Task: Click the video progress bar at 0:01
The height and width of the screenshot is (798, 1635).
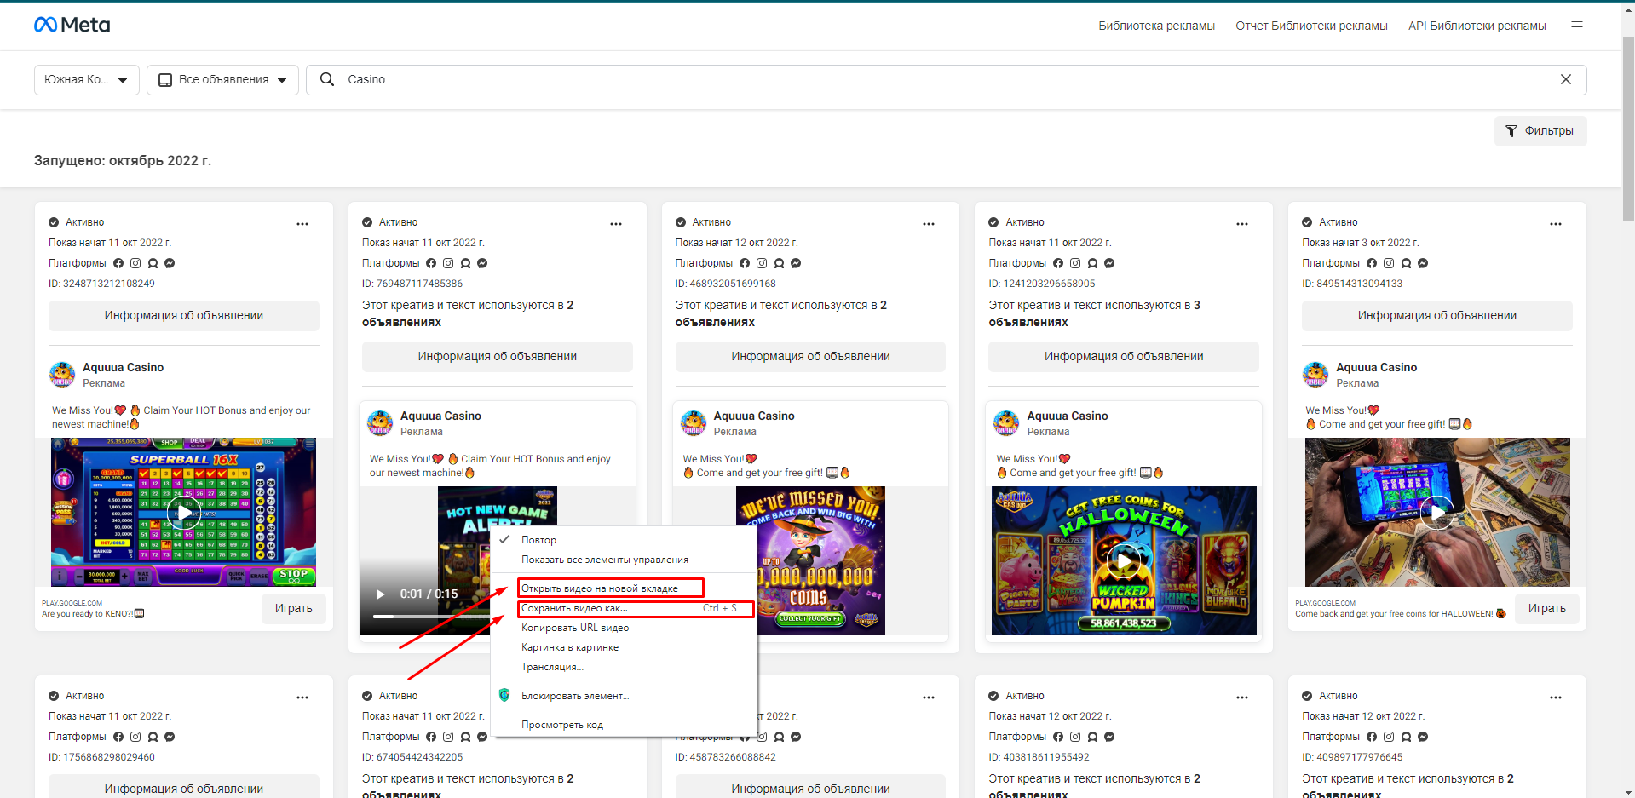Action: [430, 616]
